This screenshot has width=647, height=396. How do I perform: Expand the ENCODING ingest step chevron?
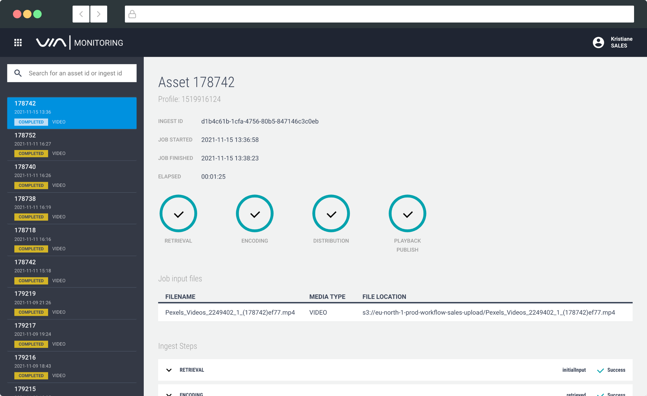[x=169, y=394]
